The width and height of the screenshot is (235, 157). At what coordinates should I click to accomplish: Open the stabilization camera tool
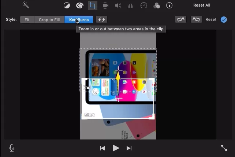point(105,5)
